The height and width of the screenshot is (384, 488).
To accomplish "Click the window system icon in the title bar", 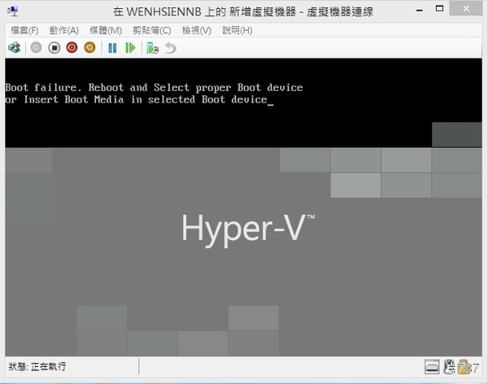I will coord(13,11).
